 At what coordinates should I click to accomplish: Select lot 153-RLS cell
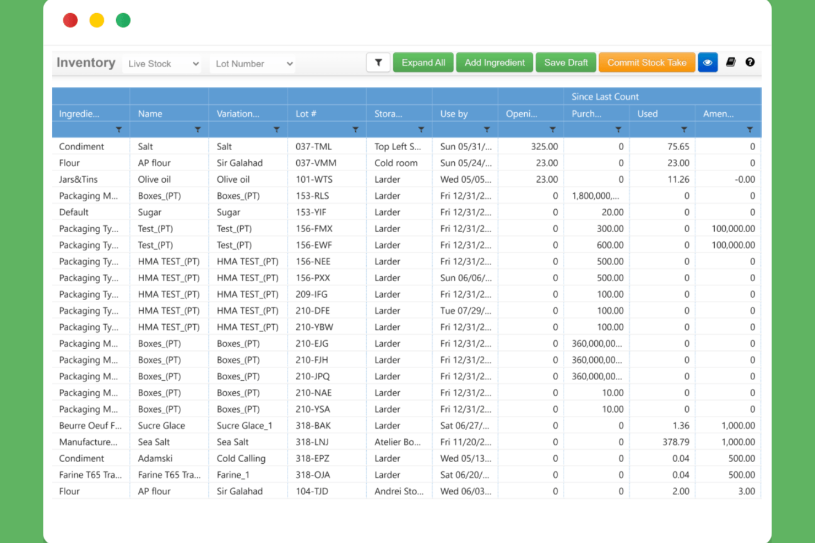point(327,196)
